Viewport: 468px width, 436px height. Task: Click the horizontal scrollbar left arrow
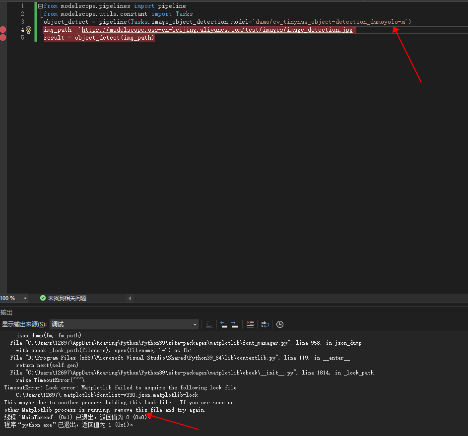click(x=130, y=298)
